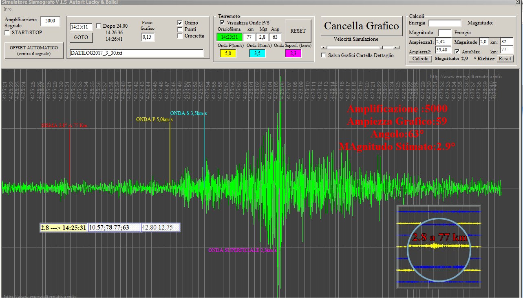Click left arrow of Velocità Simulazione slider
This screenshot has height=298, width=523.
pos(323,48)
